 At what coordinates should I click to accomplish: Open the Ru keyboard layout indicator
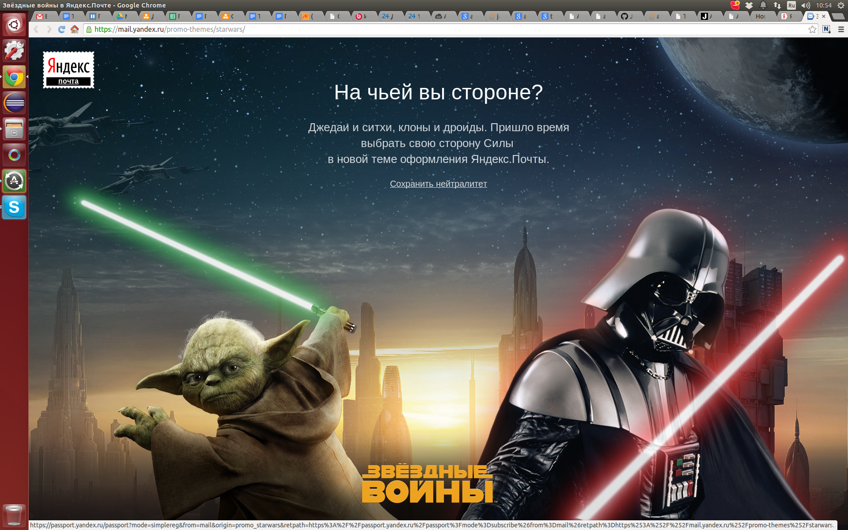[x=791, y=5]
